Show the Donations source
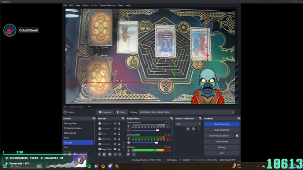This screenshot has width=303, height=170. pos(115,139)
